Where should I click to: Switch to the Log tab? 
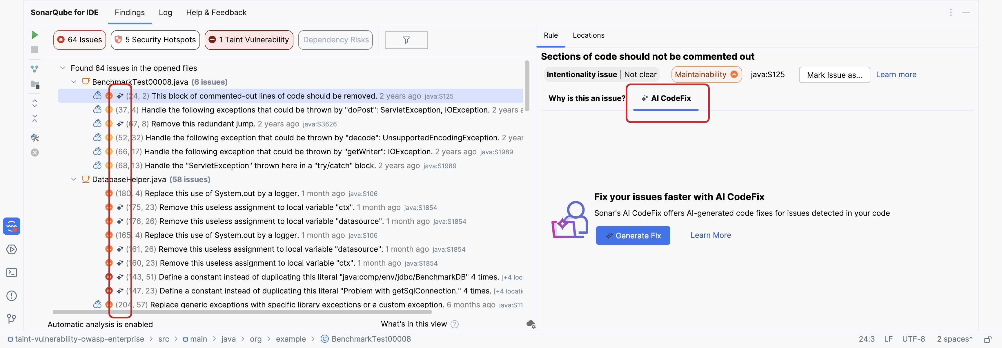tap(165, 12)
